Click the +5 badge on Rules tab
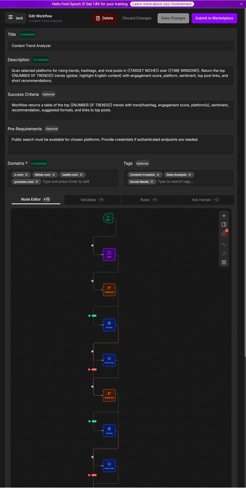Viewport: 246px width, 489px height. click(x=155, y=200)
